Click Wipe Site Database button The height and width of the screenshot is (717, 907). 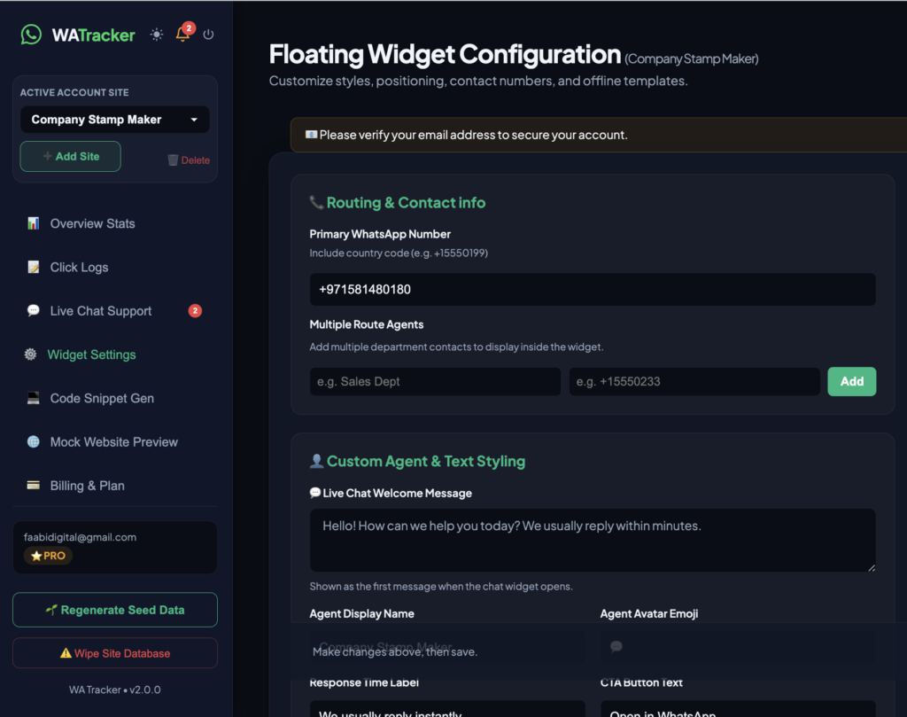click(115, 653)
